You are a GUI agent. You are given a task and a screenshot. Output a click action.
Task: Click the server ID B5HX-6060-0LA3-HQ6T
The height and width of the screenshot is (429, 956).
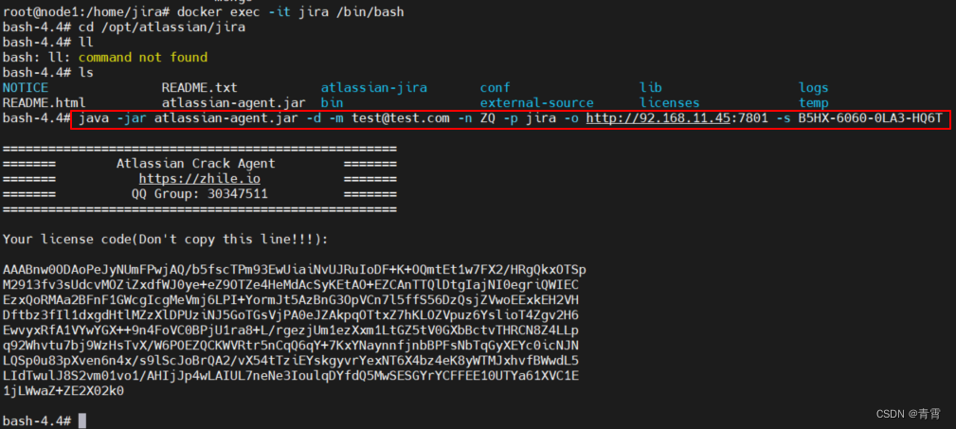871,117
